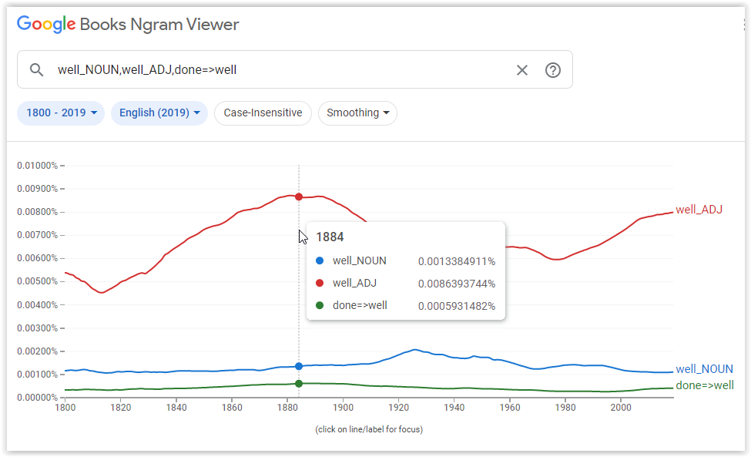Click the 2000 x-axis year label

point(621,408)
